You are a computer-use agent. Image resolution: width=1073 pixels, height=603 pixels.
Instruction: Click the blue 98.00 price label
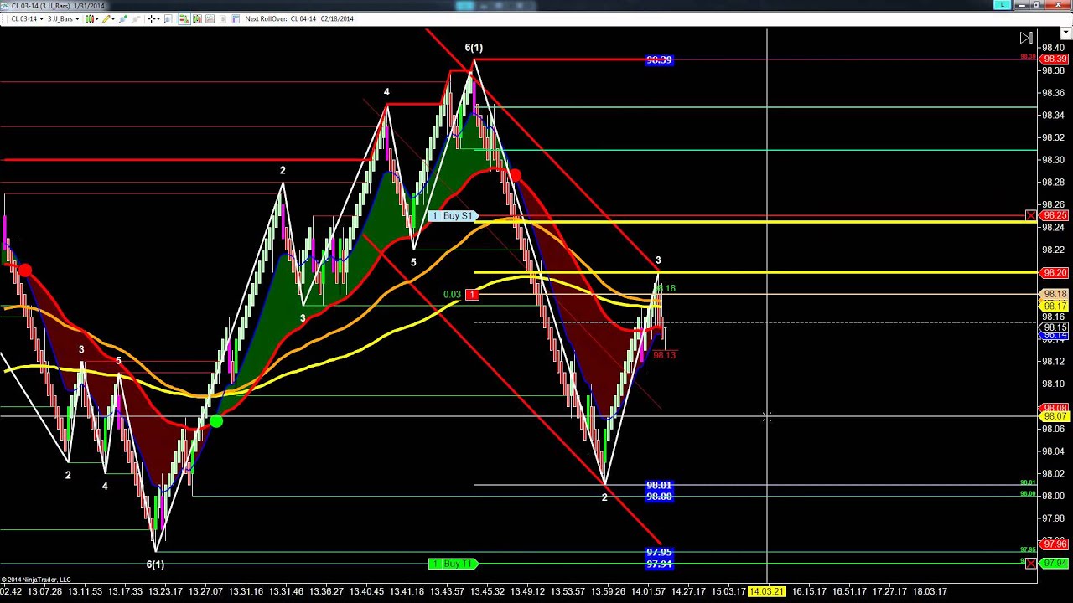point(659,497)
